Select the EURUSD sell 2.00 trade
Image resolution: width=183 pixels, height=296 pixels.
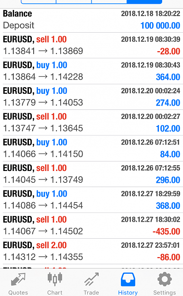coord(91,251)
